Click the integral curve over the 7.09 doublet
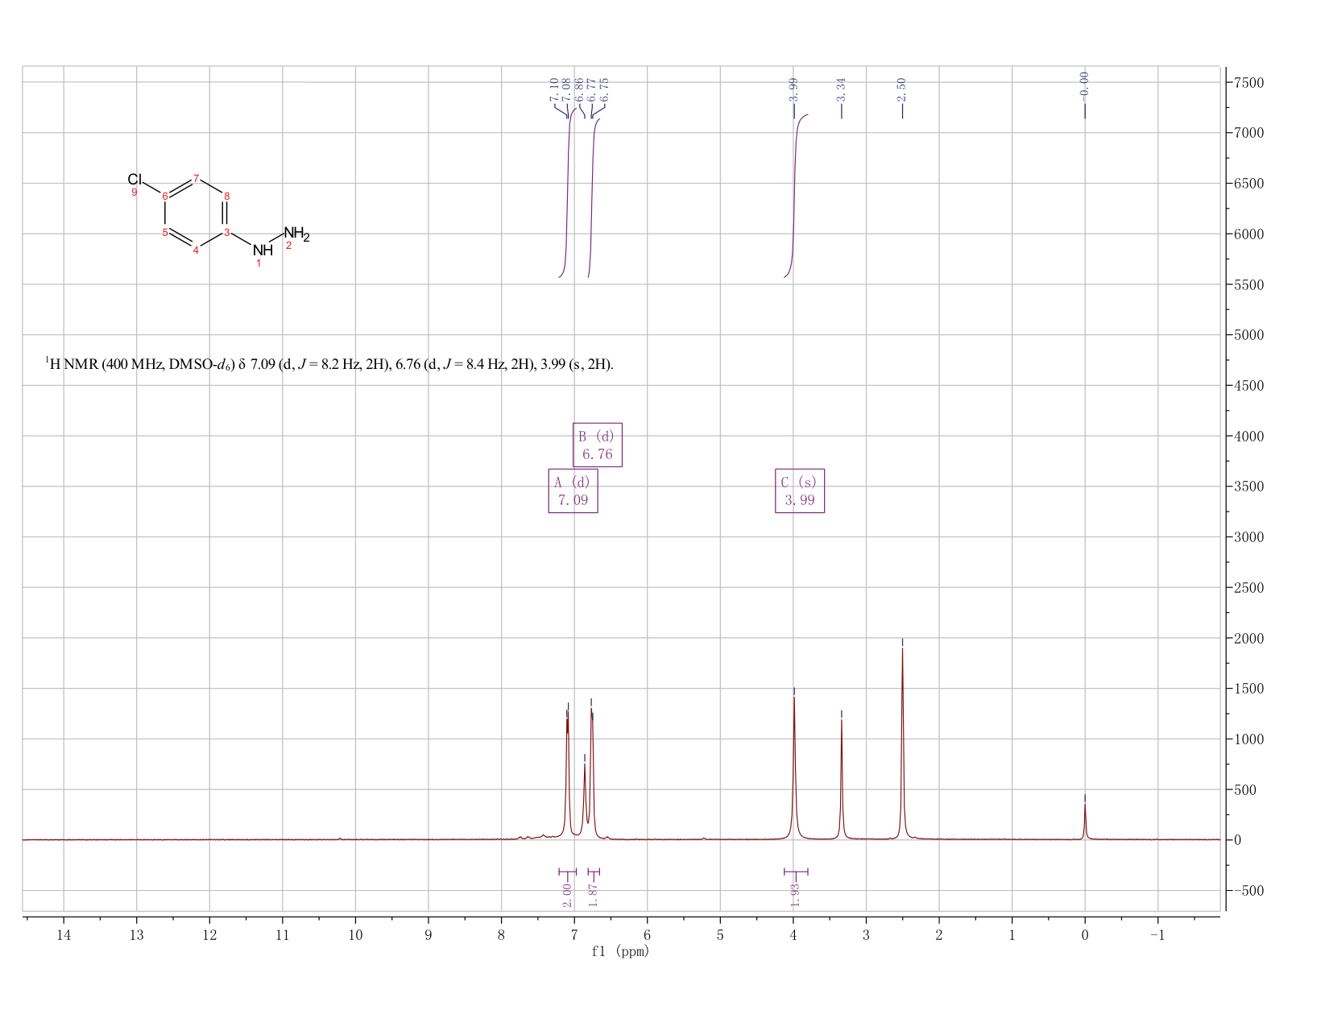This screenshot has width=1329, height=1027. click(568, 193)
